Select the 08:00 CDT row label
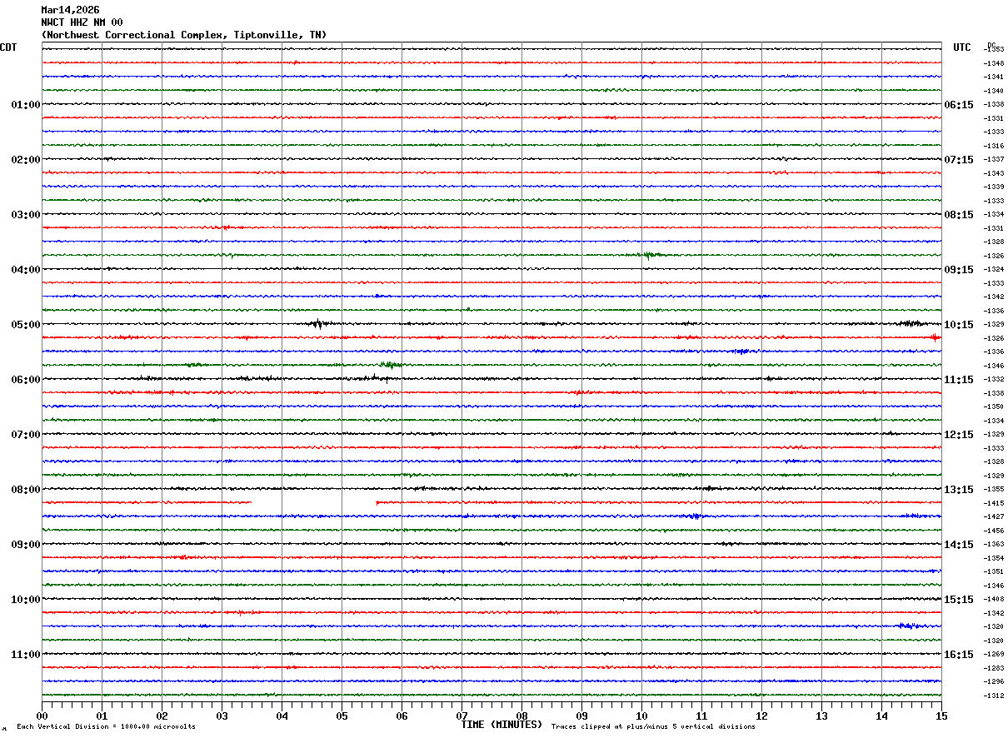The width and height of the screenshot is (1008, 738). [x=25, y=490]
